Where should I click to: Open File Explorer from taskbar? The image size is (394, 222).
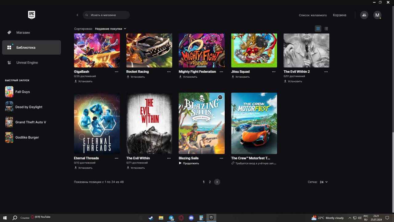[161, 218]
